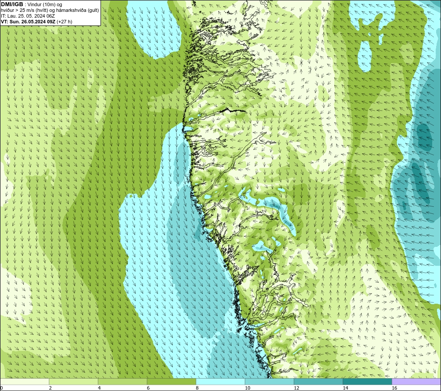Click the bold "DMI/IGB" title text
Screen dimensions: 441x391
pyautogui.click(x=12, y=4)
